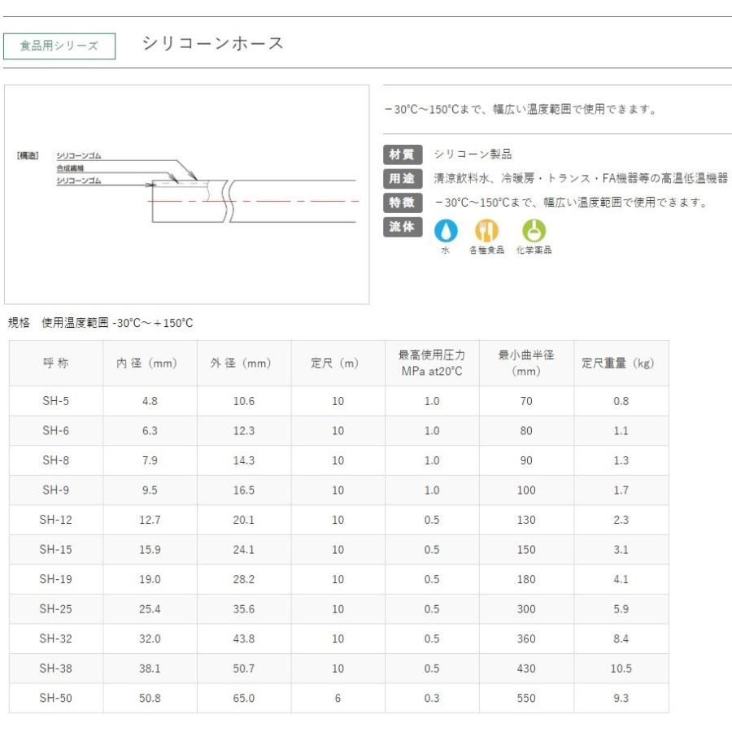Select the SH-50 row name cell
732x732 pixels.
tap(56, 698)
